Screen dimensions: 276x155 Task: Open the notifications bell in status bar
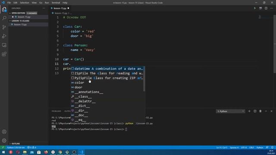click(x=272, y=147)
